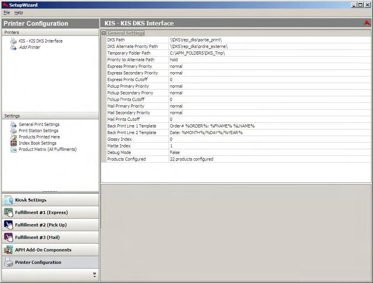
Task: Click the Pickup Prints Cutoff value
Action: click(x=270, y=99)
